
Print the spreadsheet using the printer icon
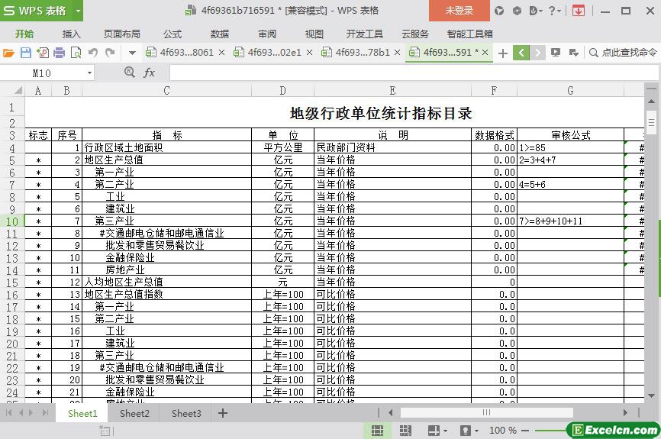(x=60, y=53)
